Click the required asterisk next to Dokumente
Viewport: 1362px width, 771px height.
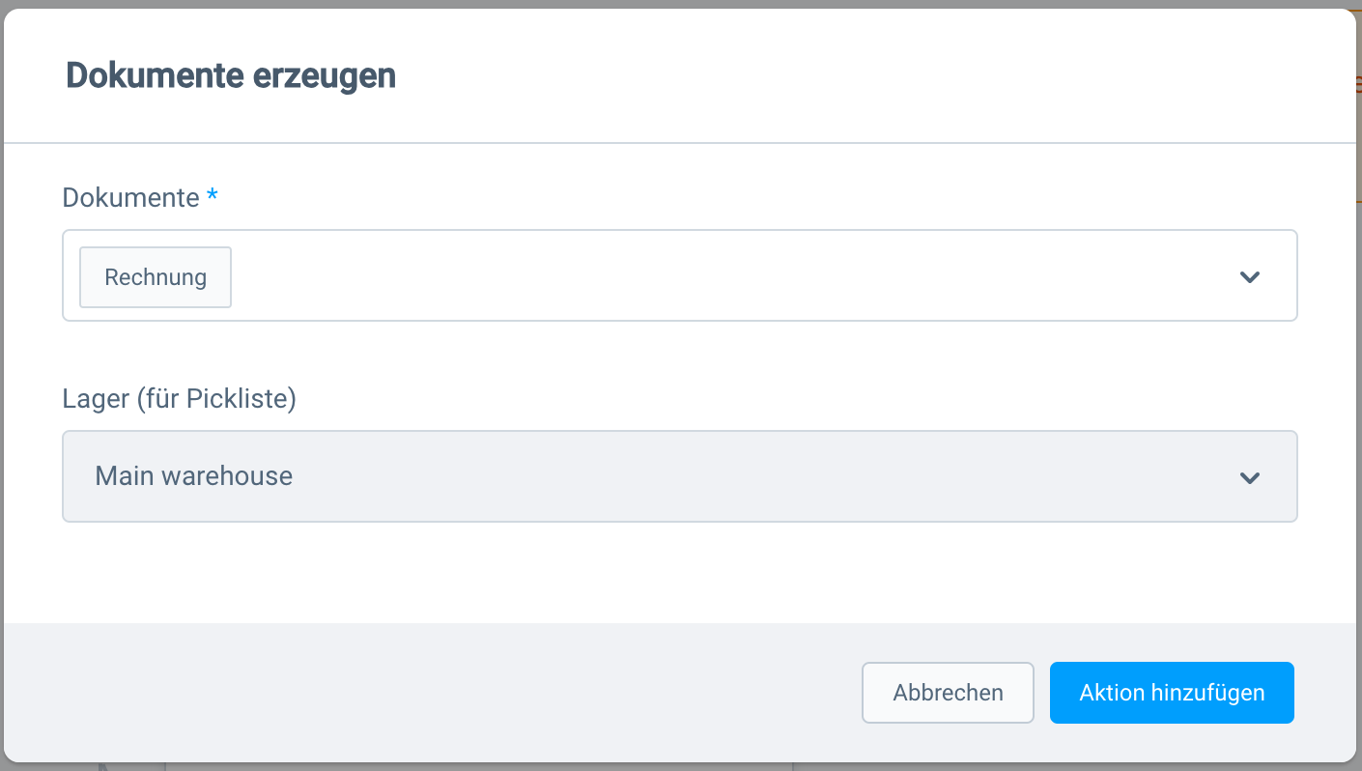212,196
